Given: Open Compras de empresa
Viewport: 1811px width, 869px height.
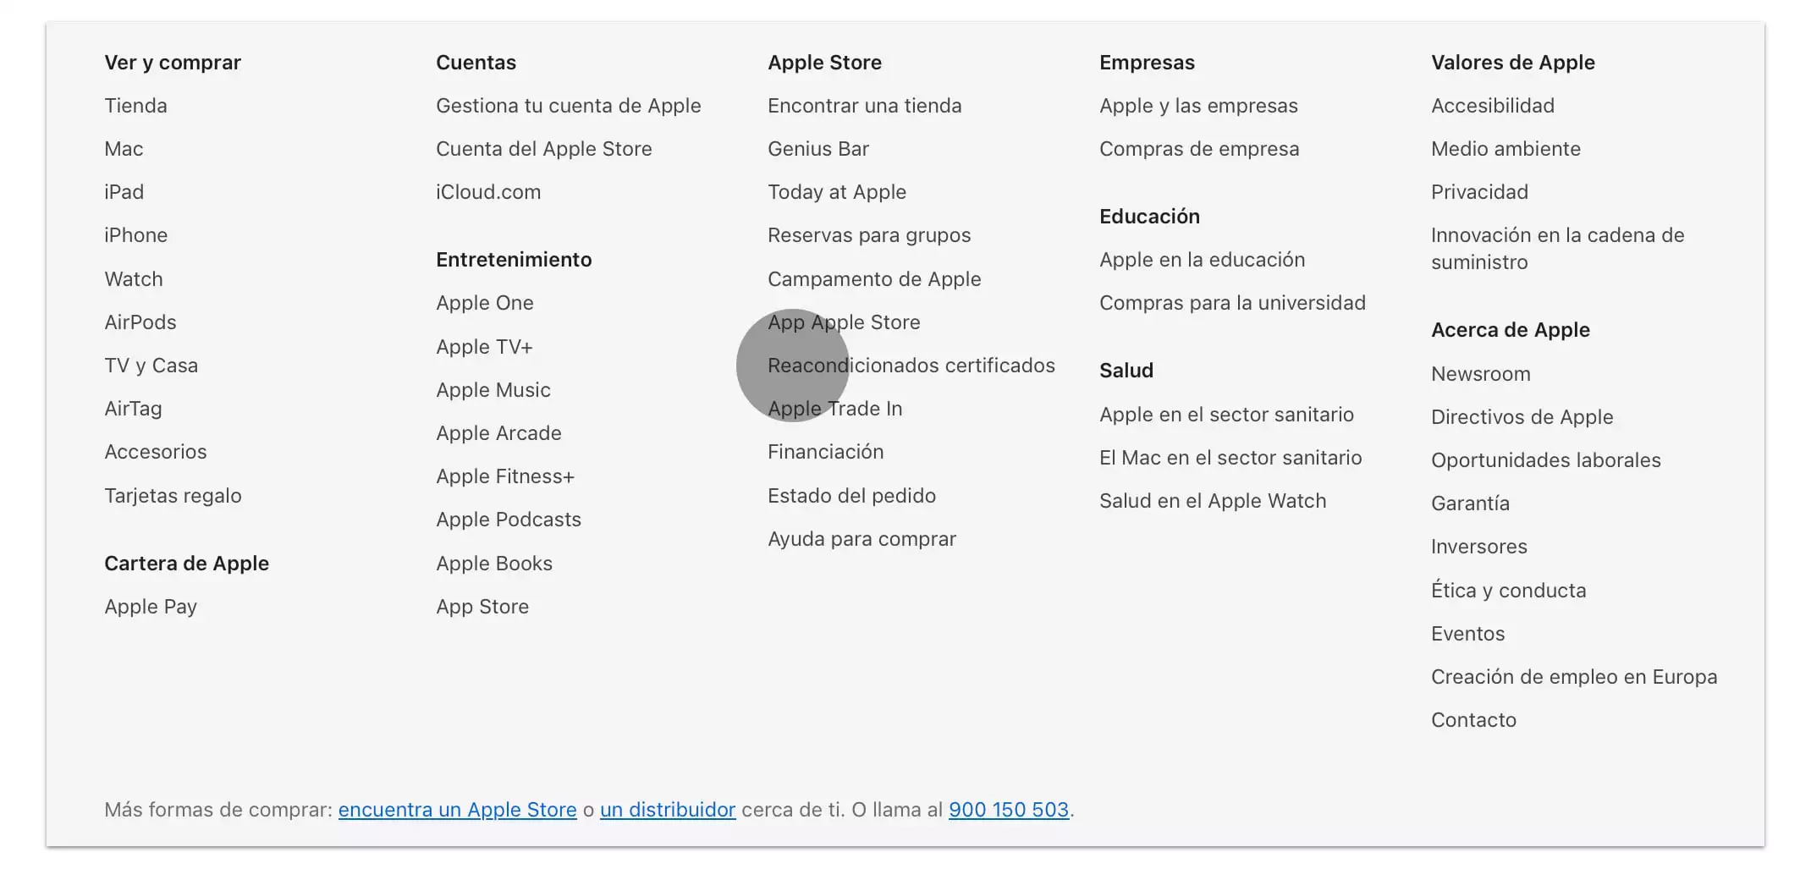Looking at the screenshot, I should tap(1198, 149).
